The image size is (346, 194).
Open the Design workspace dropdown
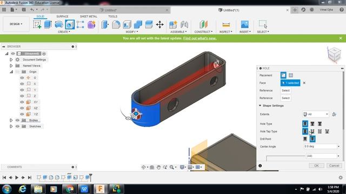[x=16, y=24]
